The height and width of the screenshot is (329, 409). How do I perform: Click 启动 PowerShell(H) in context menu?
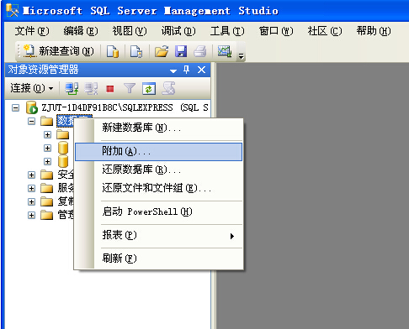coord(158,211)
